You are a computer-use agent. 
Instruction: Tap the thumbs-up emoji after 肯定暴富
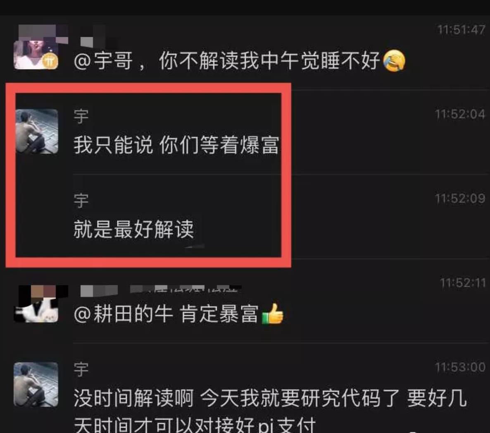273,314
